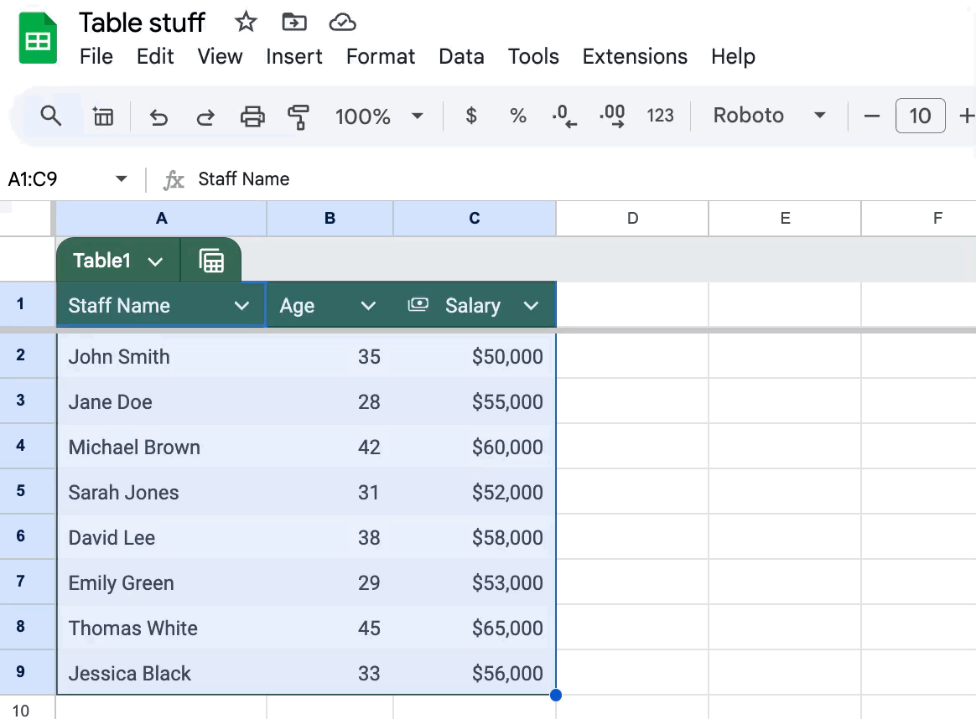
Task: Click the undo arrow icon
Action: click(158, 116)
